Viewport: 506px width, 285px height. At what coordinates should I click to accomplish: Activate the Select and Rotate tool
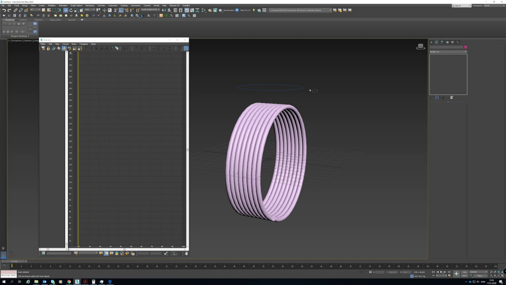pos(72,11)
